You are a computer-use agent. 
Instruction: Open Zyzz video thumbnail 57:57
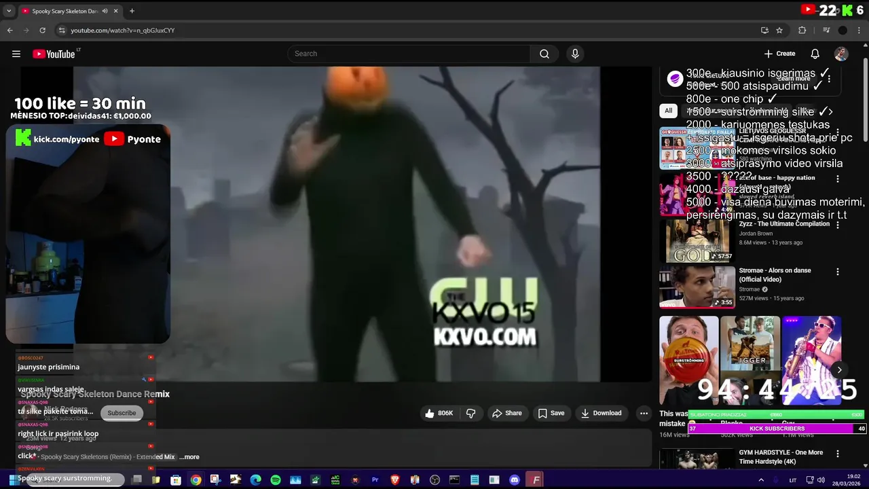coord(697,240)
